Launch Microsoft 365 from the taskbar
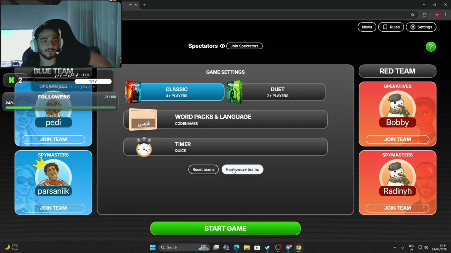 point(226,247)
